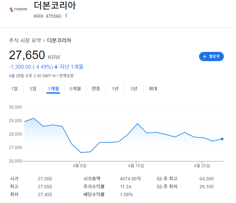The image size is (236, 203).
Task: Click the 더본코리아 breadcrumb text
Action: pyautogui.click(x=59, y=40)
